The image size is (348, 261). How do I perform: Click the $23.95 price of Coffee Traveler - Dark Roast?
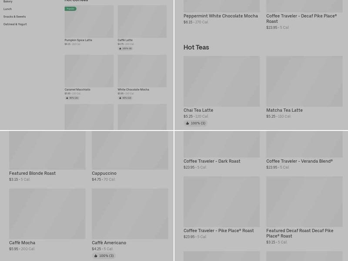pos(189,167)
